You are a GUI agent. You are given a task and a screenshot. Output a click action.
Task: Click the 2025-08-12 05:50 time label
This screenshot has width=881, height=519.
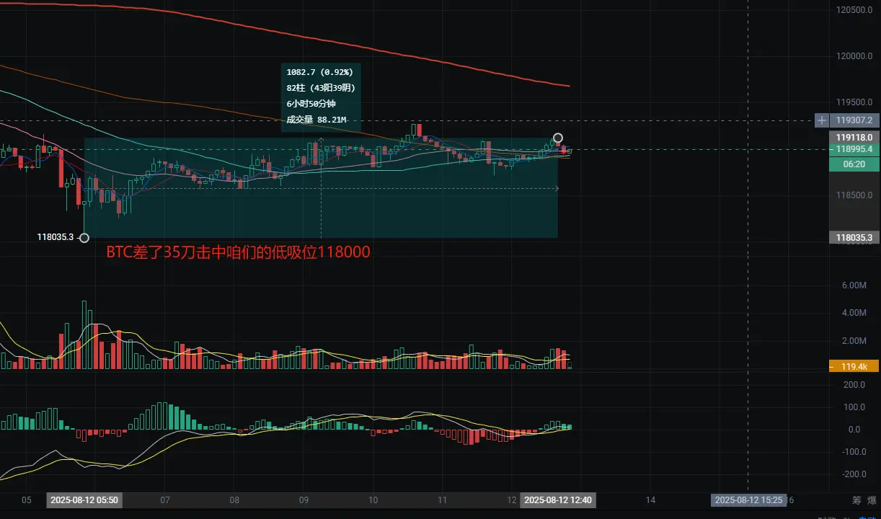pyautogui.click(x=84, y=500)
